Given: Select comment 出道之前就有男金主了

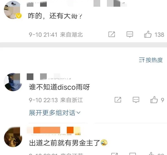Looking at the screenshot, I should [68, 143].
